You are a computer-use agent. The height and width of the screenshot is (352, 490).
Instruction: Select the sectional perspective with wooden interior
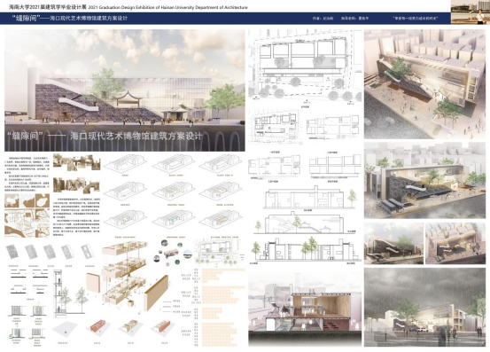click(305, 309)
